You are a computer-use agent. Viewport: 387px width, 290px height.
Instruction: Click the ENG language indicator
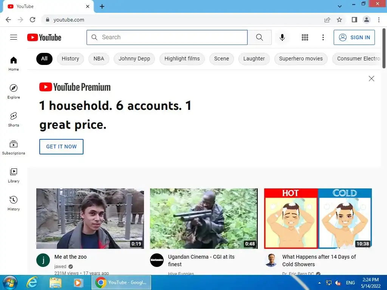(x=350, y=283)
